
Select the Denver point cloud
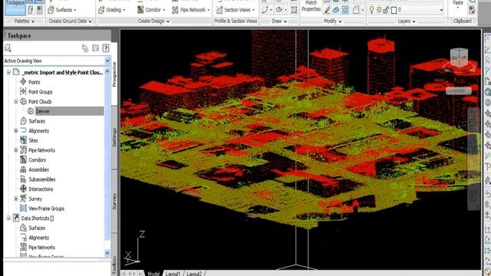point(43,111)
